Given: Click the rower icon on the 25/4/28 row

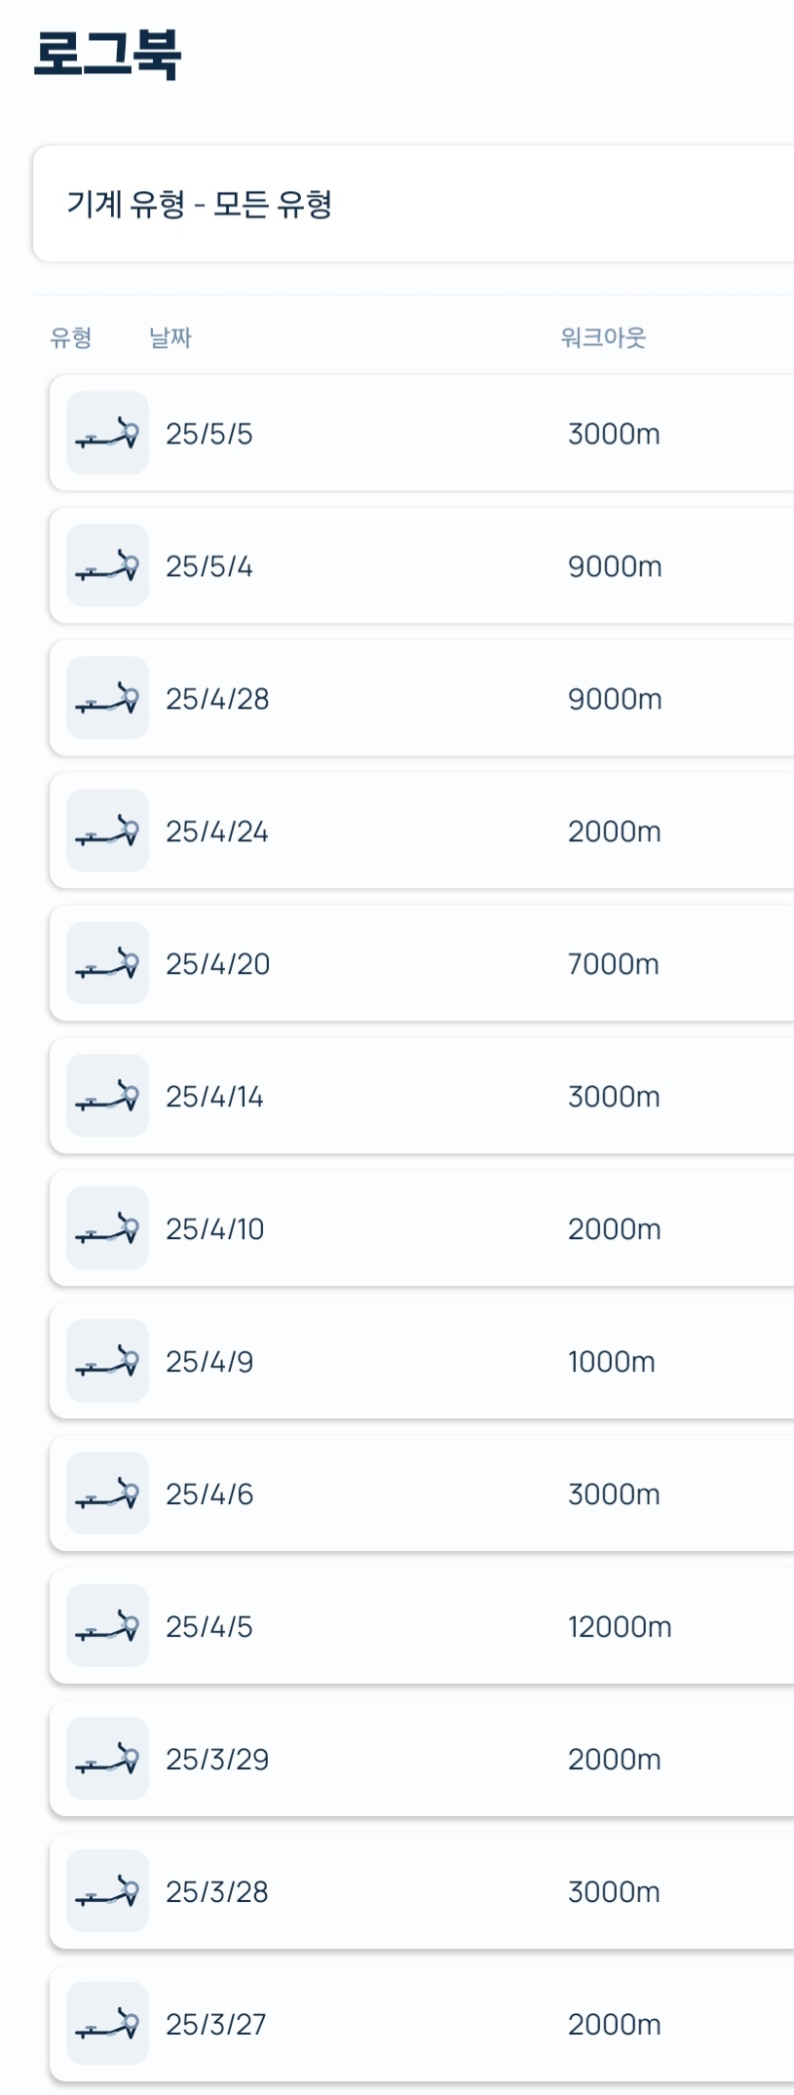Looking at the screenshot, I should click(x=107, y=698).
